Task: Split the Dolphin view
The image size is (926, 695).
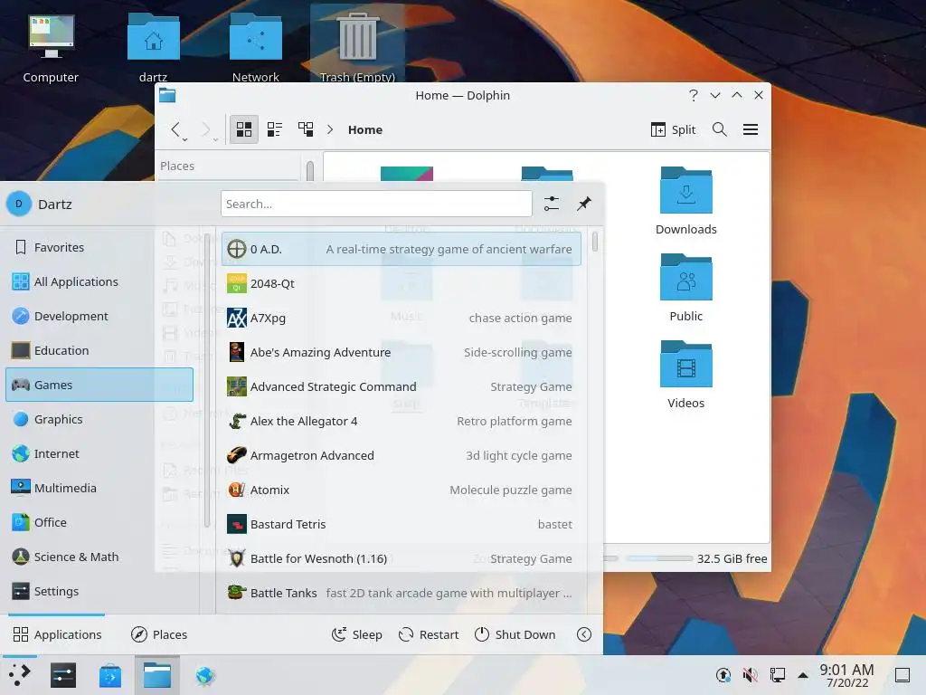Action: [x=673, y=129]
